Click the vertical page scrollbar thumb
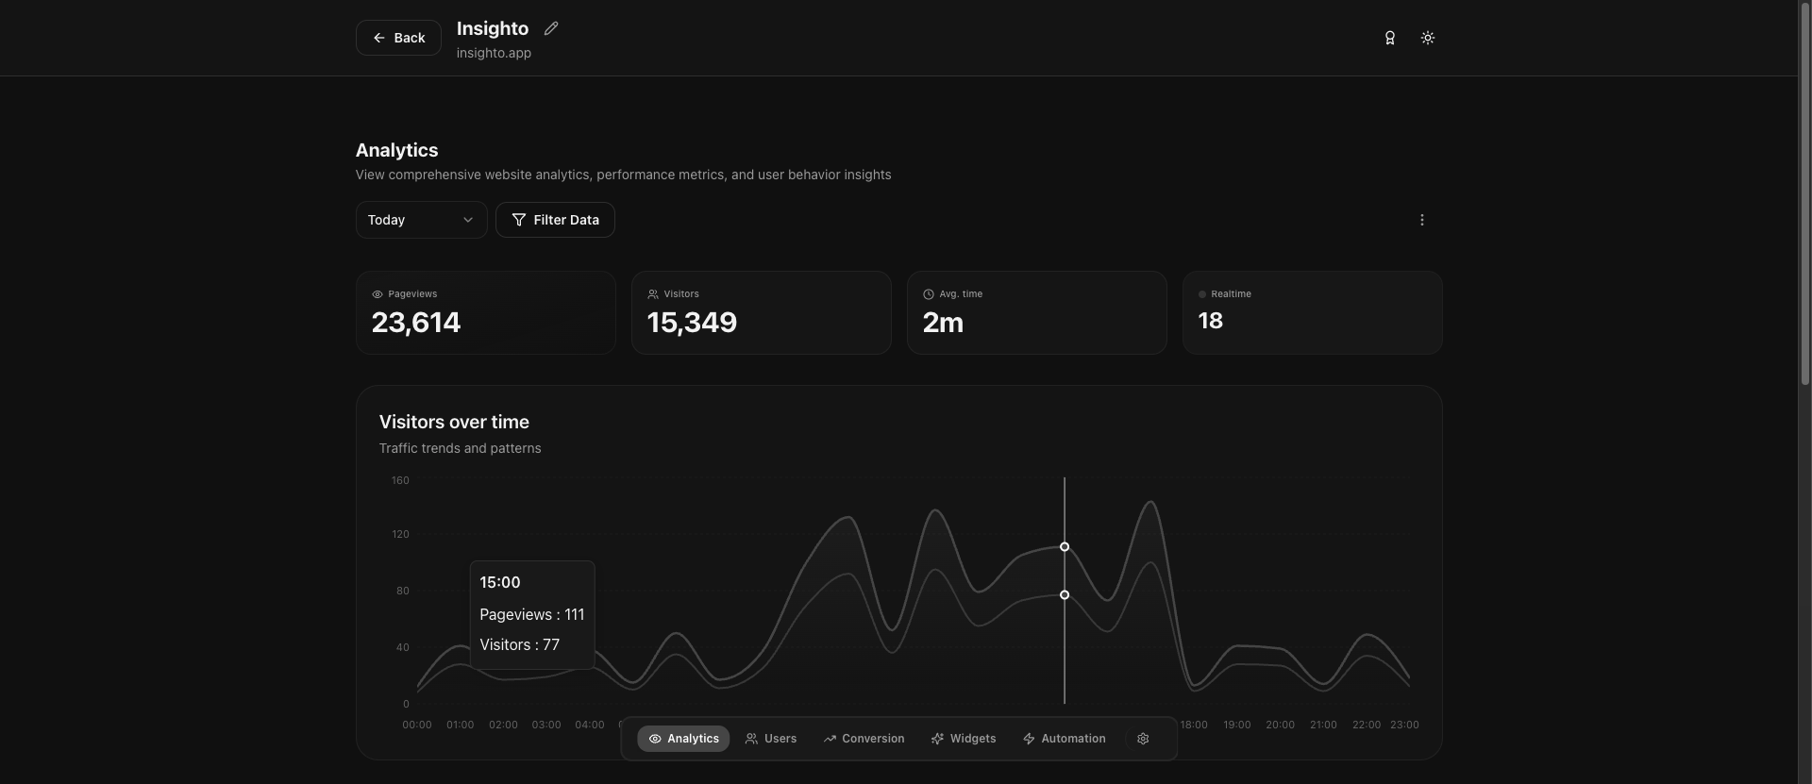This screenshot has height=784, width=1812. tap(1804, 193)
